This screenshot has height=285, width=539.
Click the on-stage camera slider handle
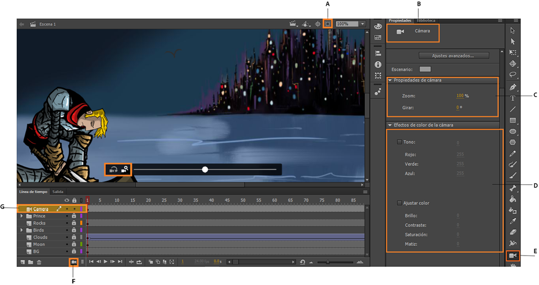coord(205,169)
